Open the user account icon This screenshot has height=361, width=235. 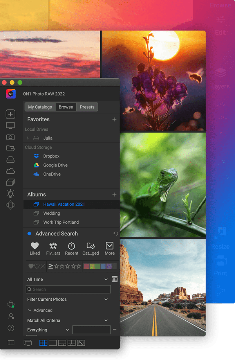(x=11, y=316)
